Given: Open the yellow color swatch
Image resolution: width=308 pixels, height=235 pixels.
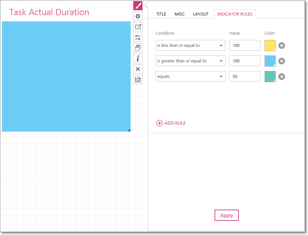Looking at the screenshot, I should click(x=270, y=46).
